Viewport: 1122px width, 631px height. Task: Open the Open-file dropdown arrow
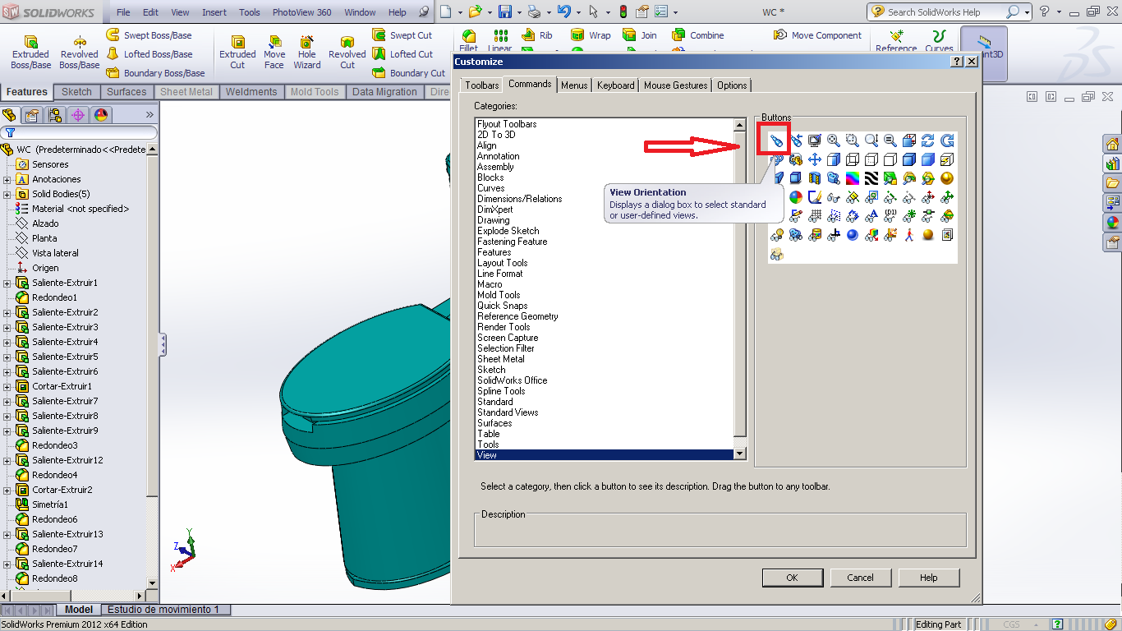point(489,12)
